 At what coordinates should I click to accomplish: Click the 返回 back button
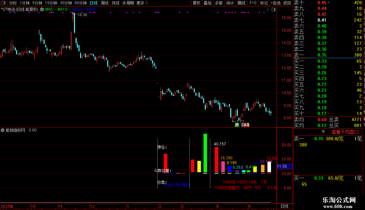pos(287,3)
